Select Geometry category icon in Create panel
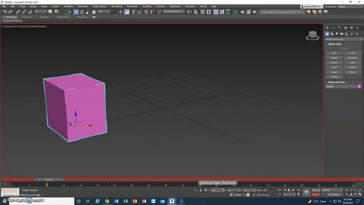 click(x=327, y=34)
